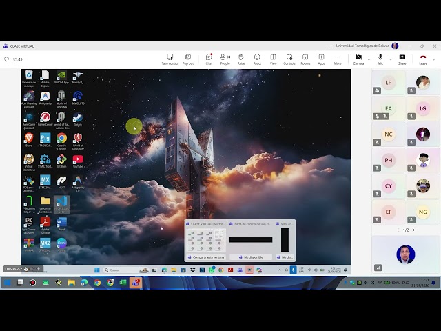Click Google Chrome icon on shared desktop
441x331 pixels.
coord(61,141)
